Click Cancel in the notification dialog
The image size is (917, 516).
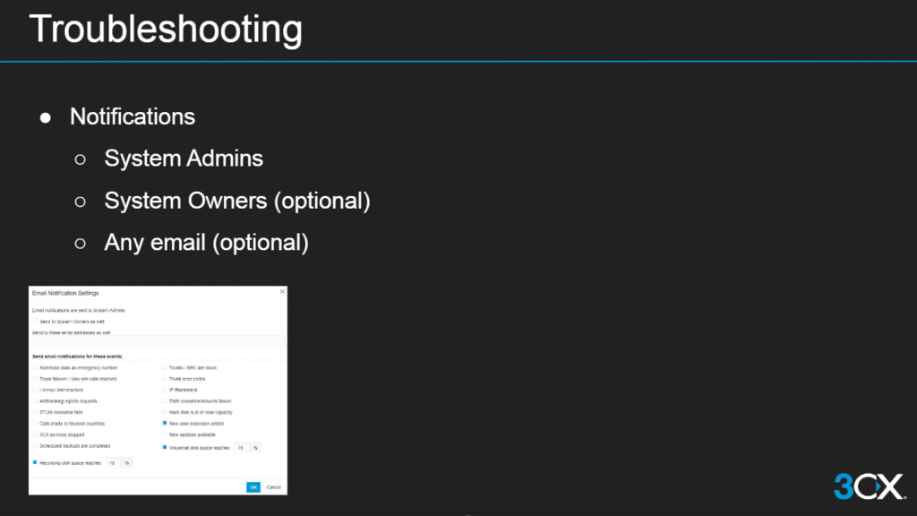pos(273,487)
